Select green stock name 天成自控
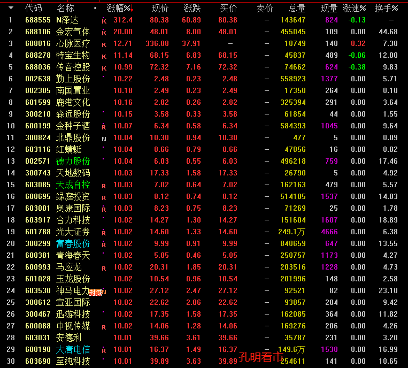The image size is (408, 368). pyautogui.click(x=73, y=185)
